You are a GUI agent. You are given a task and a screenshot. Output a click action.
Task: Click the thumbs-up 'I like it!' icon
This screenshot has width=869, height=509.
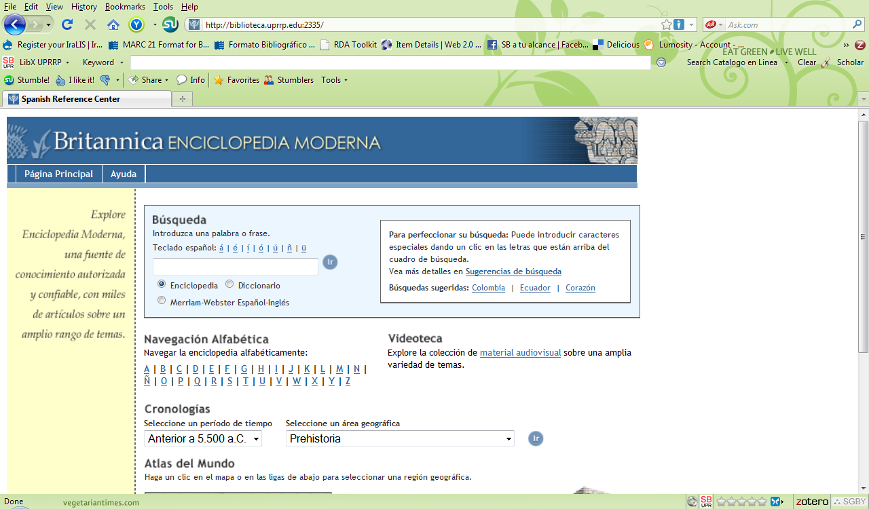pos(60,80)
